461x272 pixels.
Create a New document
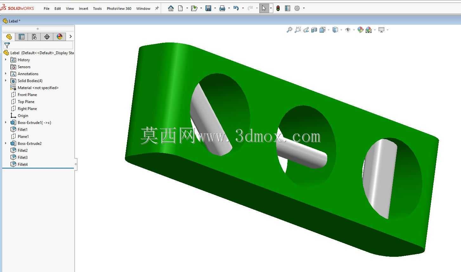(181, 9)
